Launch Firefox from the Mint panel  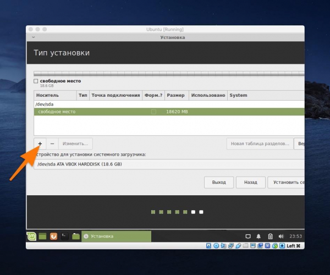click(53, 237)
